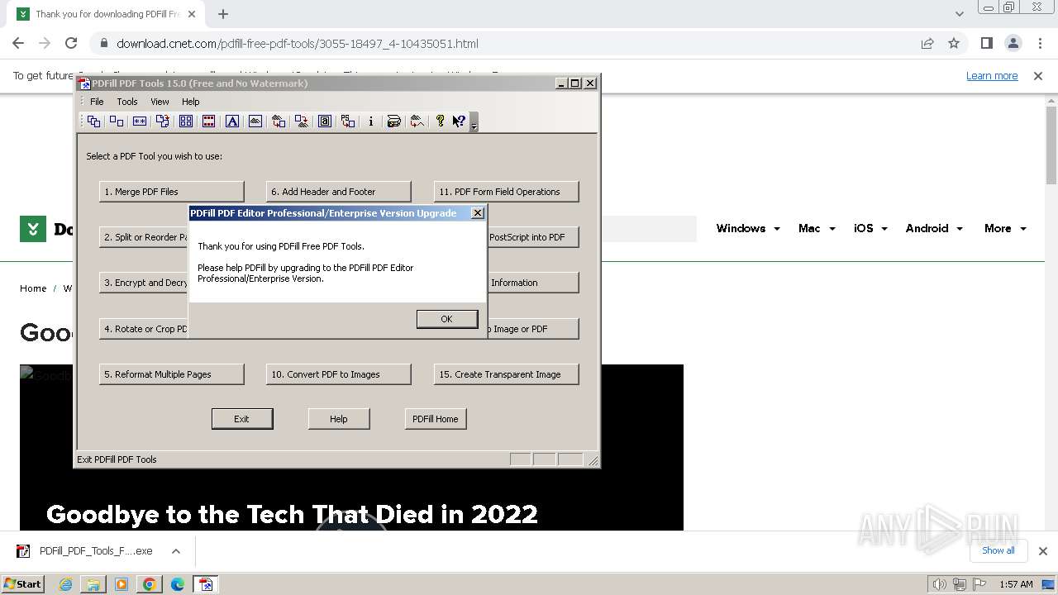Expand the PDFill toolbar options arrow
Image resolution: width=1058 pixels, height=595 pixels.
[x=474, y=122]
